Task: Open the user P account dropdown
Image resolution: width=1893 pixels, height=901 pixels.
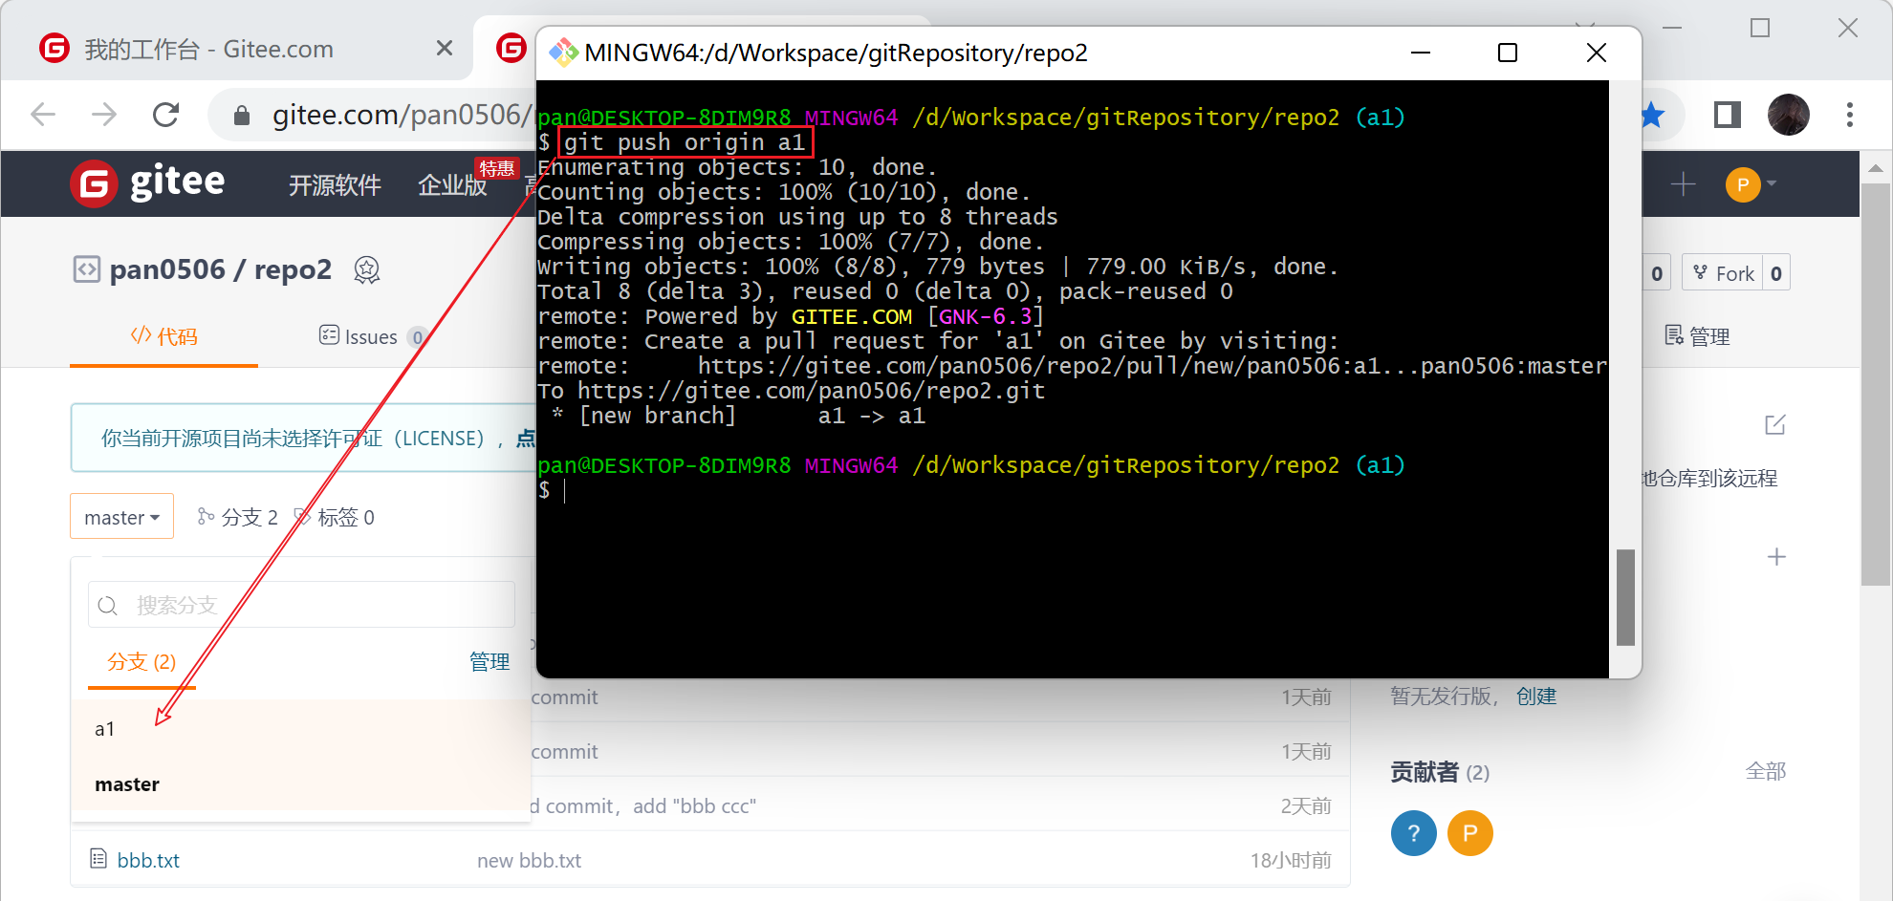Action: point(1750,184)
